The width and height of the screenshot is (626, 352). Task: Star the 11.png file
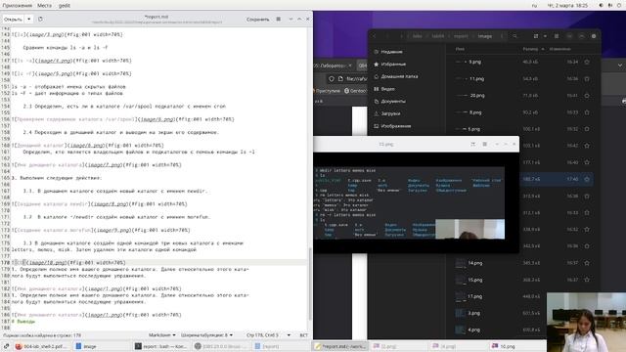pyautogui.click(x=587, y=78)
